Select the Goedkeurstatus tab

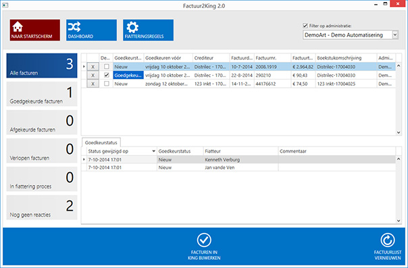(x=101, y=142)
